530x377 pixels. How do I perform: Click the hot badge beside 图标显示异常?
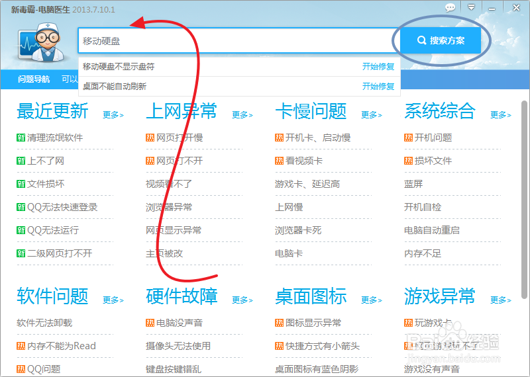click(x=279, y=323)
